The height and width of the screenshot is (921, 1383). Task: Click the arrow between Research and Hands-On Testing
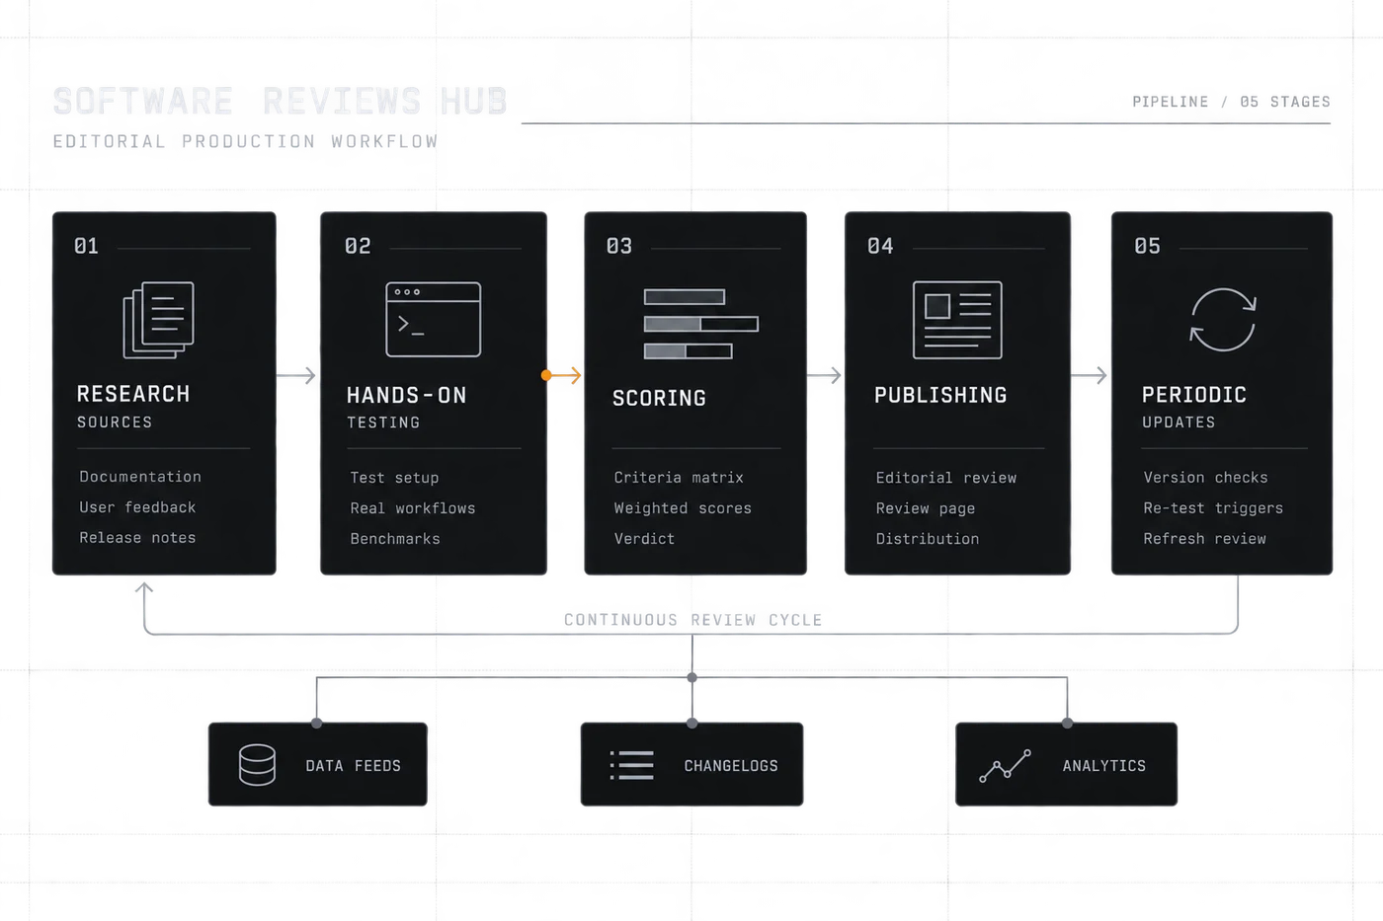pyautogui.click(x=296, y=375)
